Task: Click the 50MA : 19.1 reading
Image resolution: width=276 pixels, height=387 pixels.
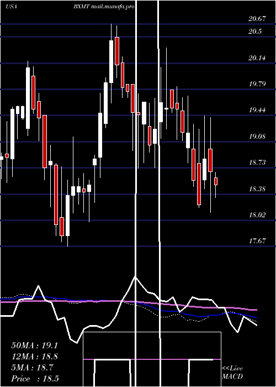Action: pyautogui.click(x=35, y=346)
